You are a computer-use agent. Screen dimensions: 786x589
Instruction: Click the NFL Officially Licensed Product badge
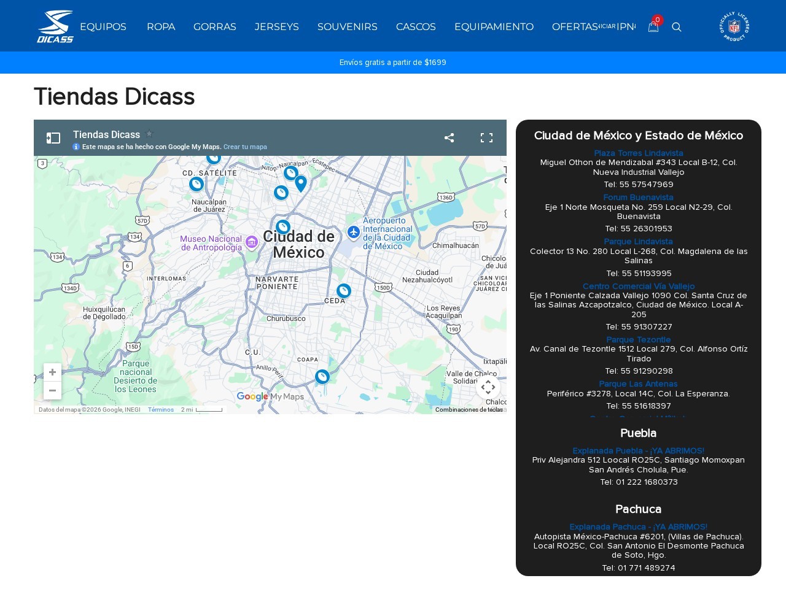[x=734, y=26]
